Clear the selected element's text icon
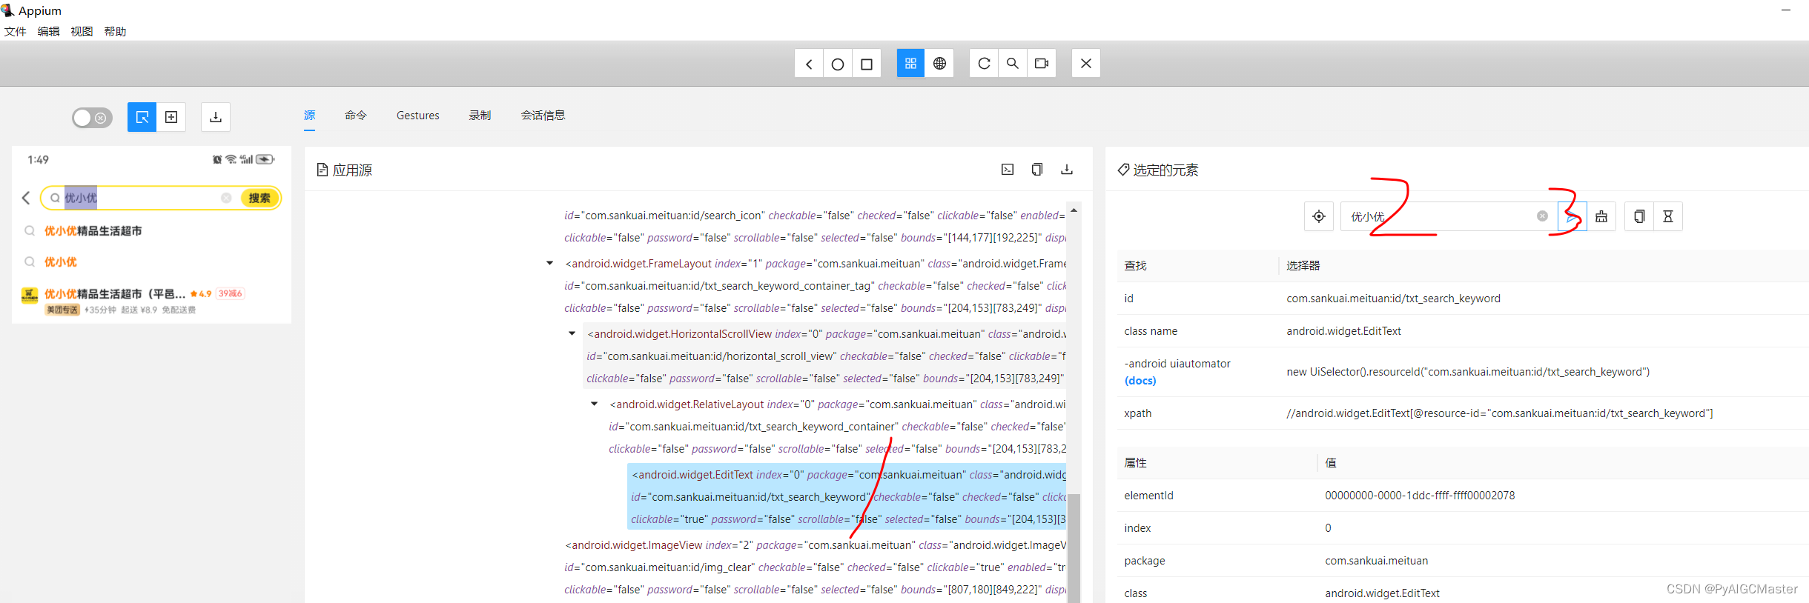Viewport: 1809px width, 603px height. click(1601, 216)
